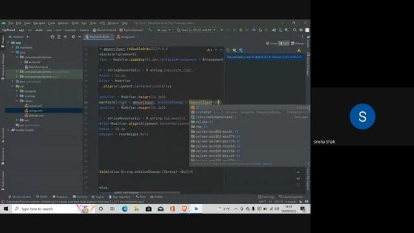Switch editor to Code view mode
This screenshot has height=233, width=414.
pos(272,43)
